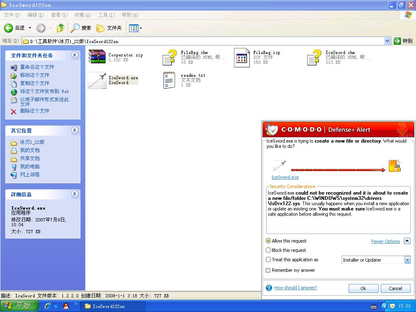The image size is (416, 312).
Task: Click the protected folder lock icon
Action: click(394, 166)
